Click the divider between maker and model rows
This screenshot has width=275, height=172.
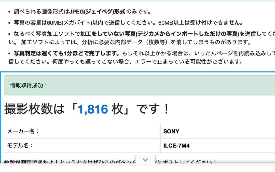pyautogui.click(x=102, y=138)
